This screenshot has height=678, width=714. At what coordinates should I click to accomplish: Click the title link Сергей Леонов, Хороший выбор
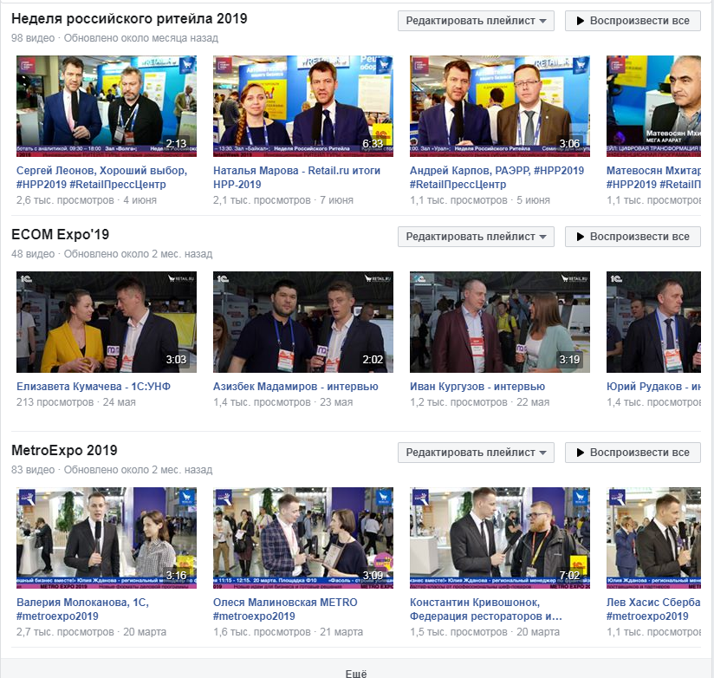click(x=102, y=177)
